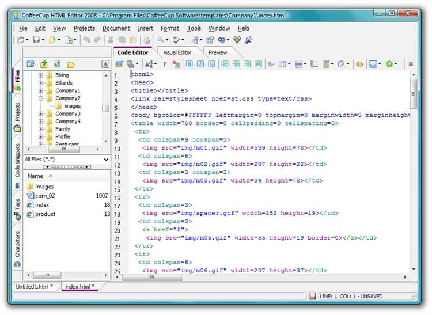Image resolution: width=432 pixels, height=315 pixels.
Task: Click the paragraph P icon
Action: click(165, 64)
